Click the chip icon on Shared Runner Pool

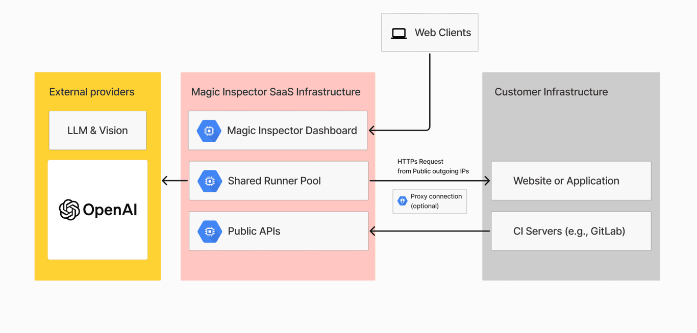[209, 181]
